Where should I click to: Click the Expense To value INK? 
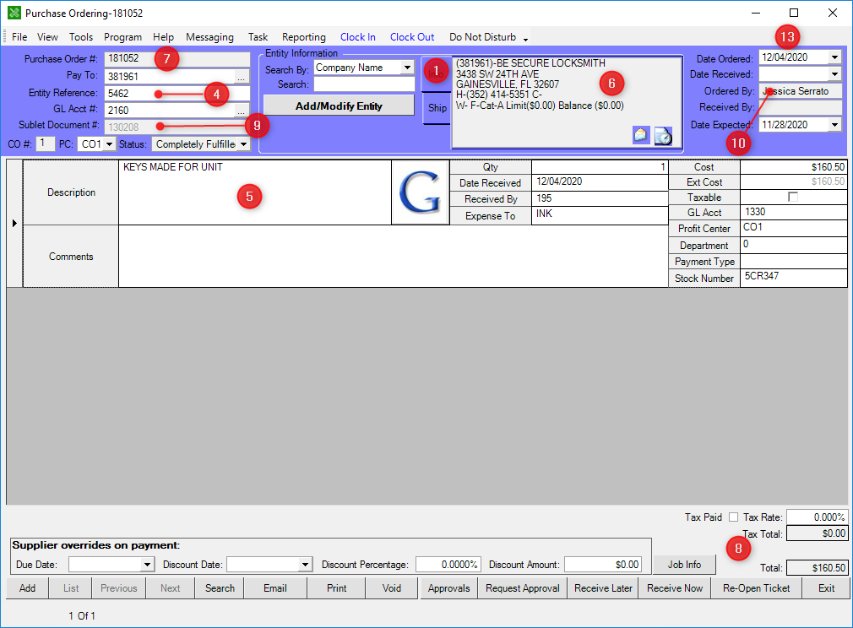[600, 215]
